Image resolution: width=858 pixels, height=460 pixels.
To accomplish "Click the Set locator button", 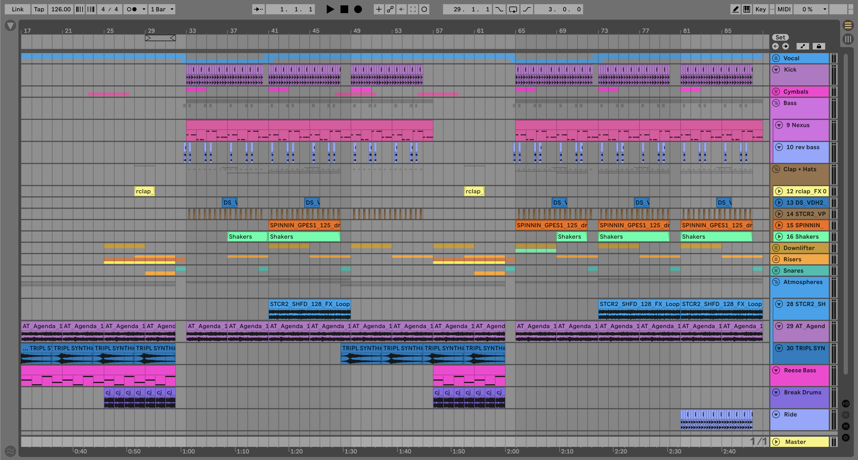I will pos(780,37).
